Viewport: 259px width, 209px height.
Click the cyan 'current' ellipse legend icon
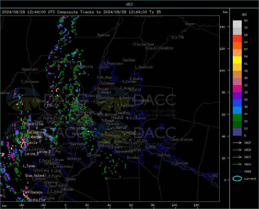point(237,179)
